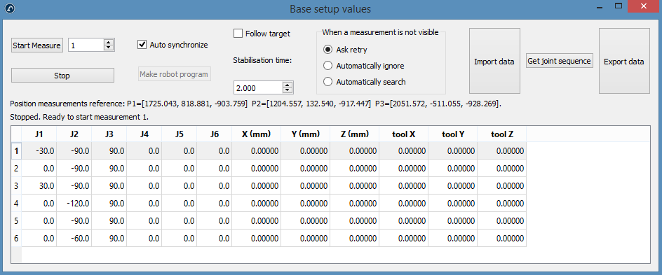662x275 pixels.
Task: Click the table's top-left corner select-all cell
Action: tap(16, 134)
